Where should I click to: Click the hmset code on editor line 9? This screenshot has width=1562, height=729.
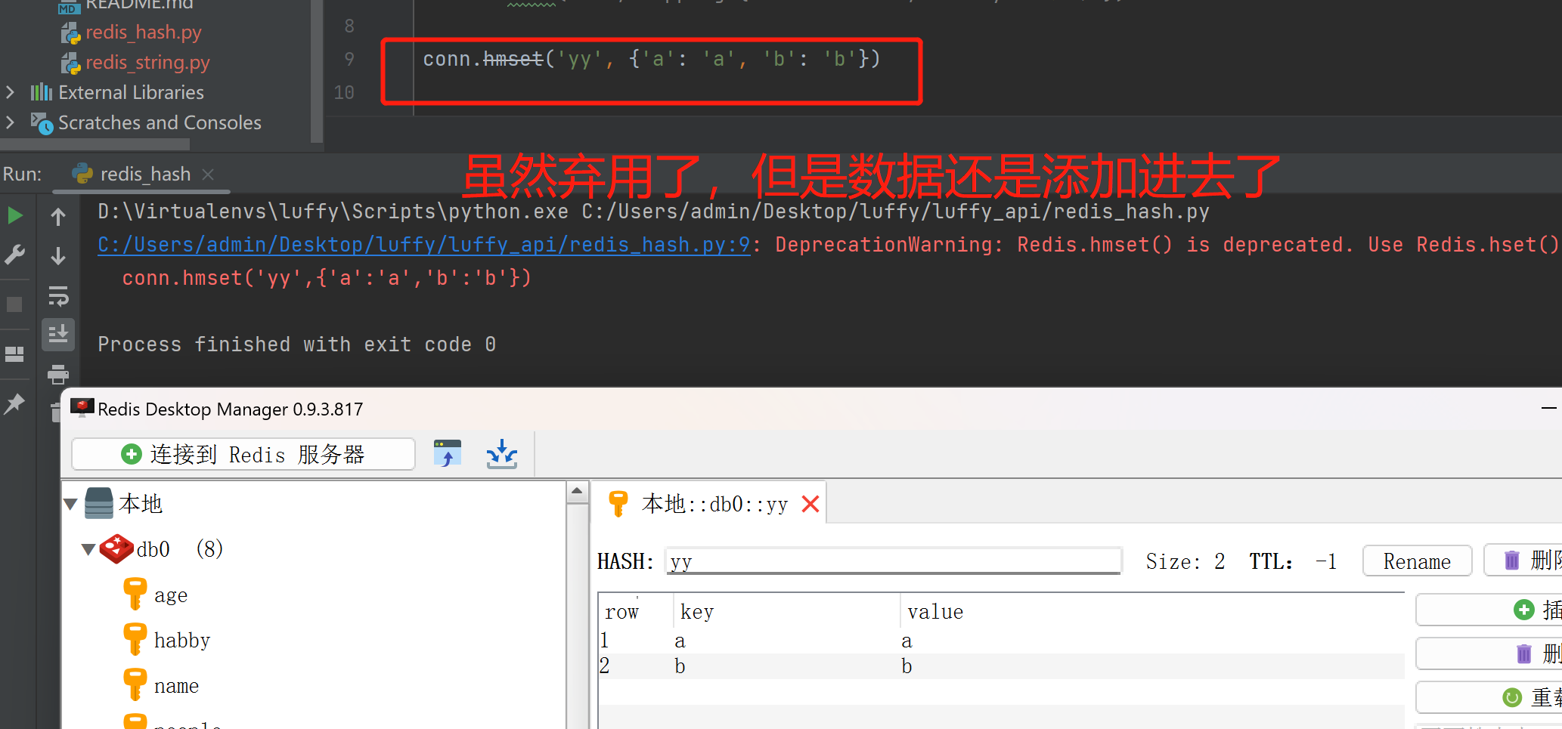pyautogui.click(x=513, y=59)
